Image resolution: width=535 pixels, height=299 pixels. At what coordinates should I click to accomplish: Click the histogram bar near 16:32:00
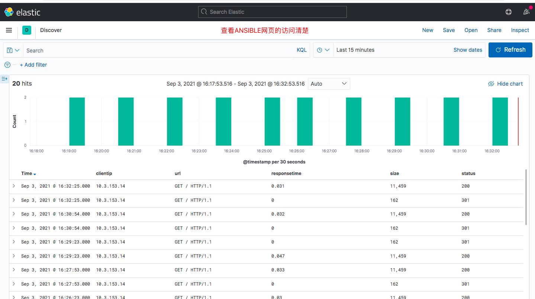pyautogui.click(x=500, y=121)
